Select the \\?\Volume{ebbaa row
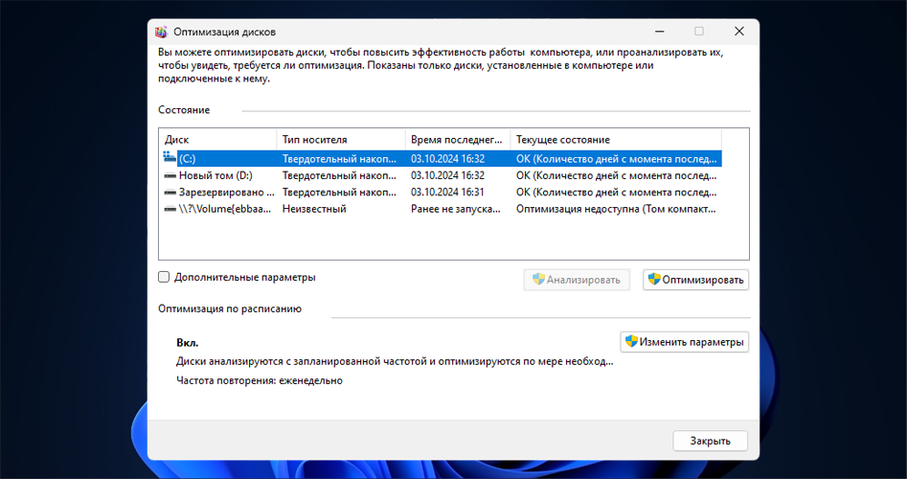907x479 pixels. point(441,209)
